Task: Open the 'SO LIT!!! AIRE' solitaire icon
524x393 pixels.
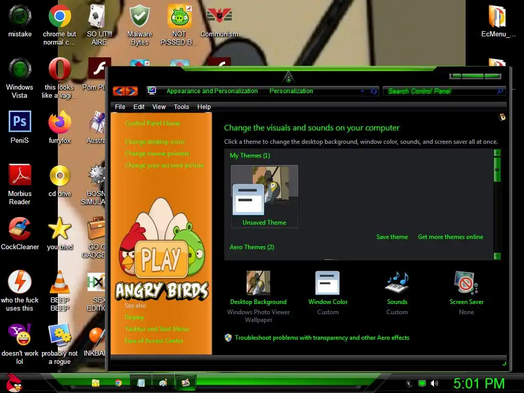Action: 99,25
